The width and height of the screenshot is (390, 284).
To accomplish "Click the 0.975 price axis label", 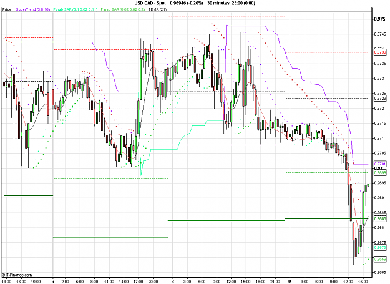I will 379,19.
